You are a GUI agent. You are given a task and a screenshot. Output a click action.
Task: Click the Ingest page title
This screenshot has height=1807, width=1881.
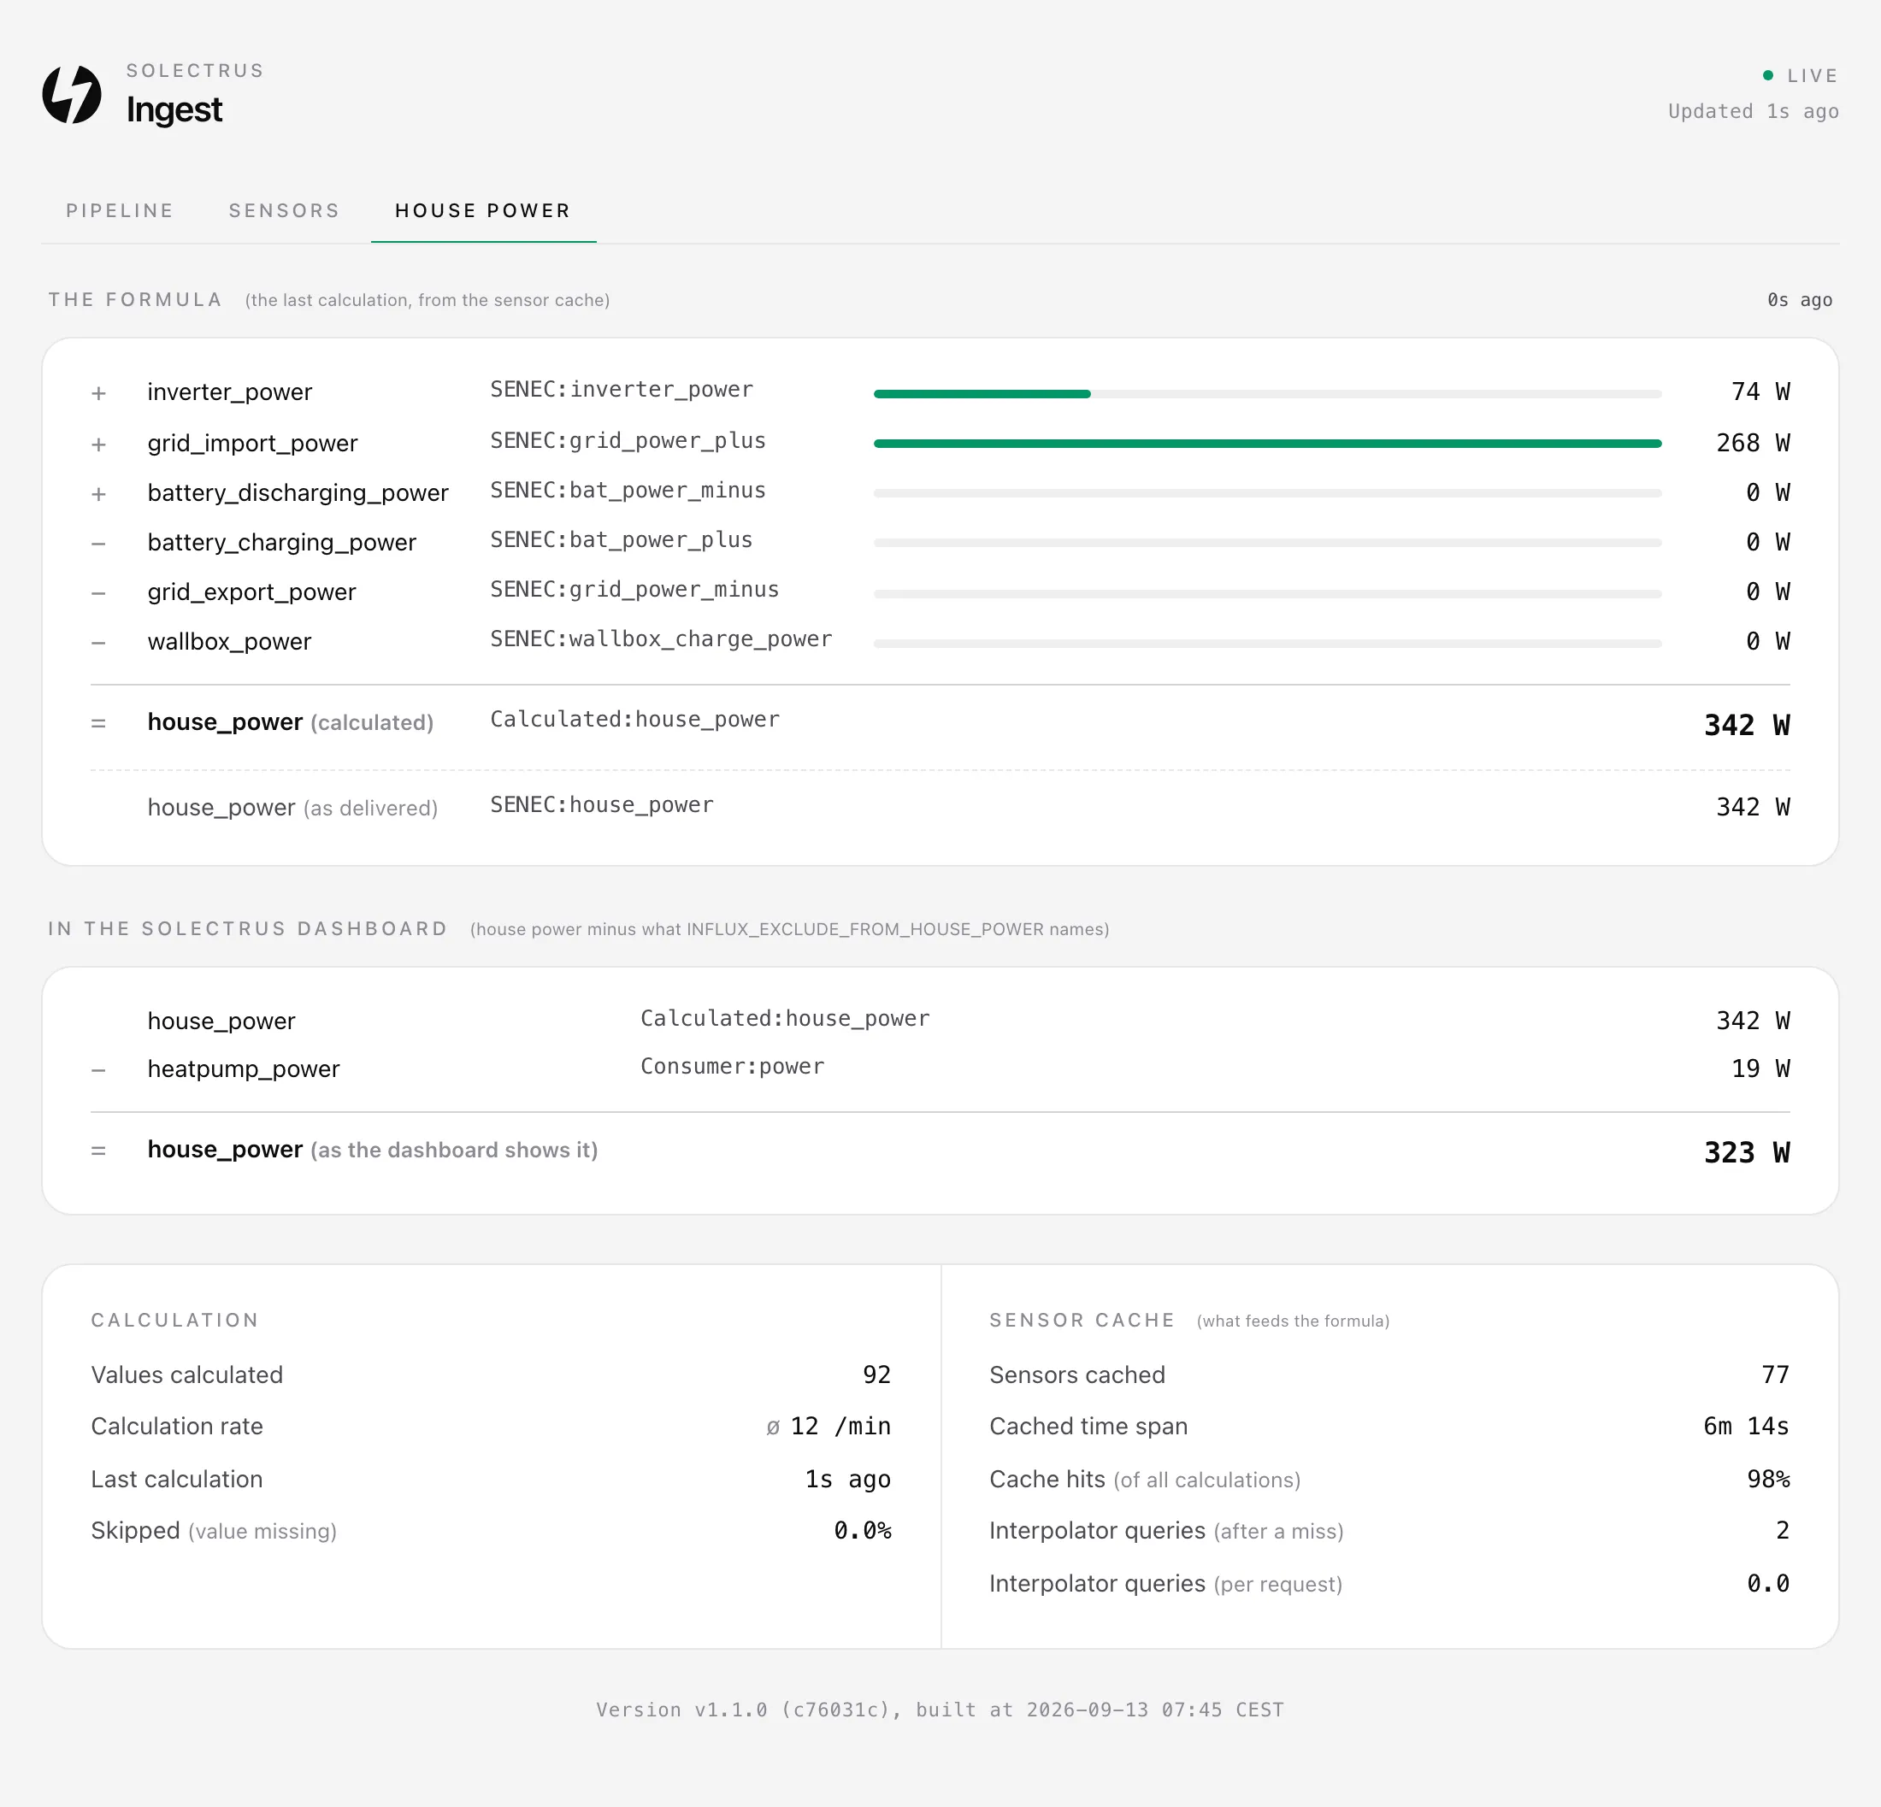[x=174, y=109]
